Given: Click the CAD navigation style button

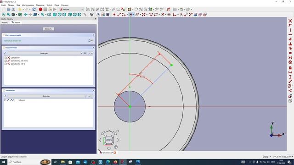Looking at the screenshot, I should [266, 157].
